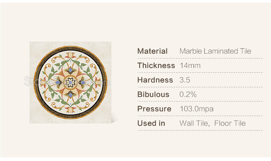Click the Pressure label
Image resolution: width=271 pixels, height=161 pixels.
click(x=154, y=109)
